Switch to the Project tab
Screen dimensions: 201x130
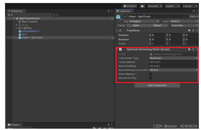click(x=14, y=125)
